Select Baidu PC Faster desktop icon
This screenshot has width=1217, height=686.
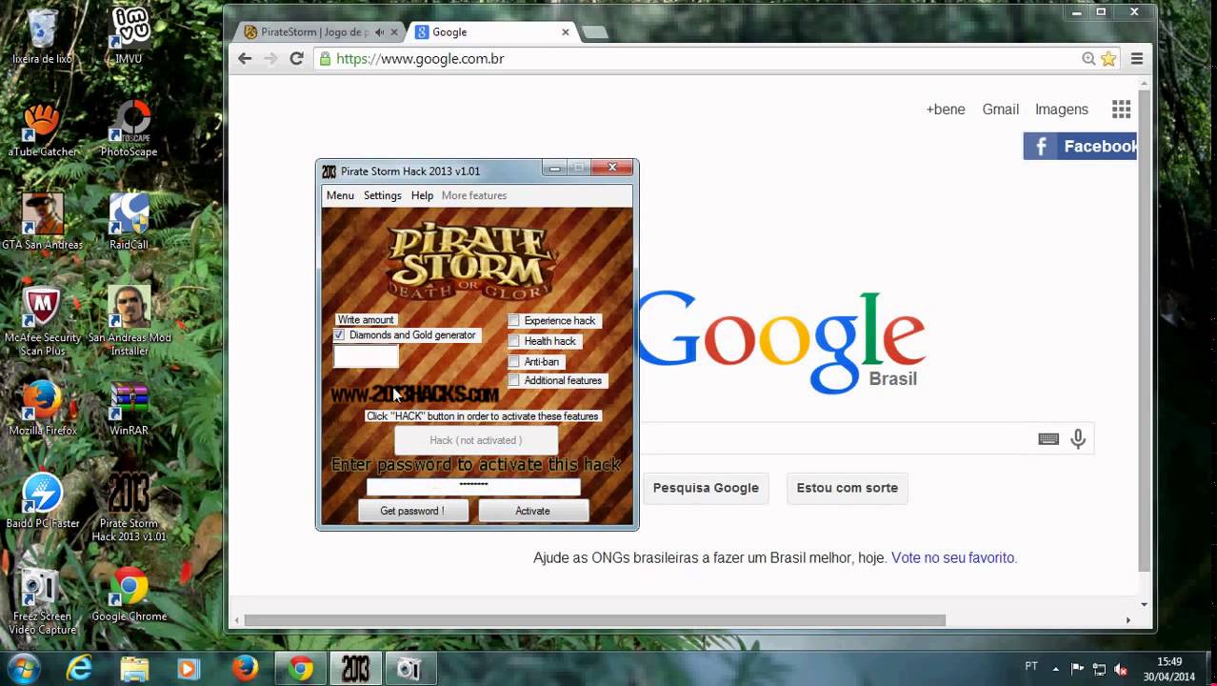(x=42, y=500)
